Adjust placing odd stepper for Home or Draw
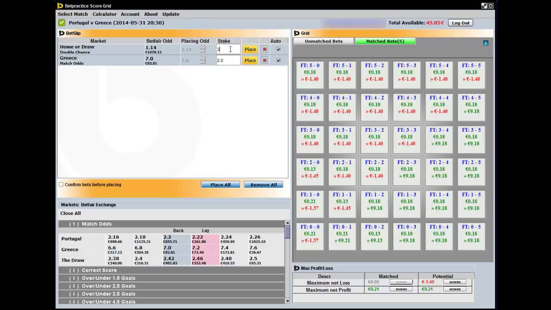Image resolution: width=551 pixels, height=310 pixels. [x=202, y=49]
